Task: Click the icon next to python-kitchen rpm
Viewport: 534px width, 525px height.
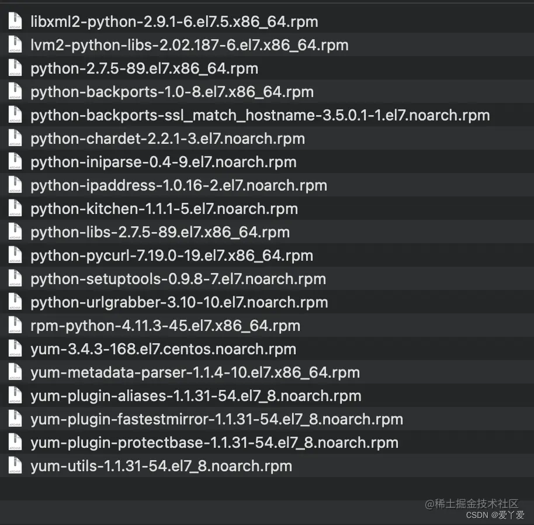Action: (15, 209)
